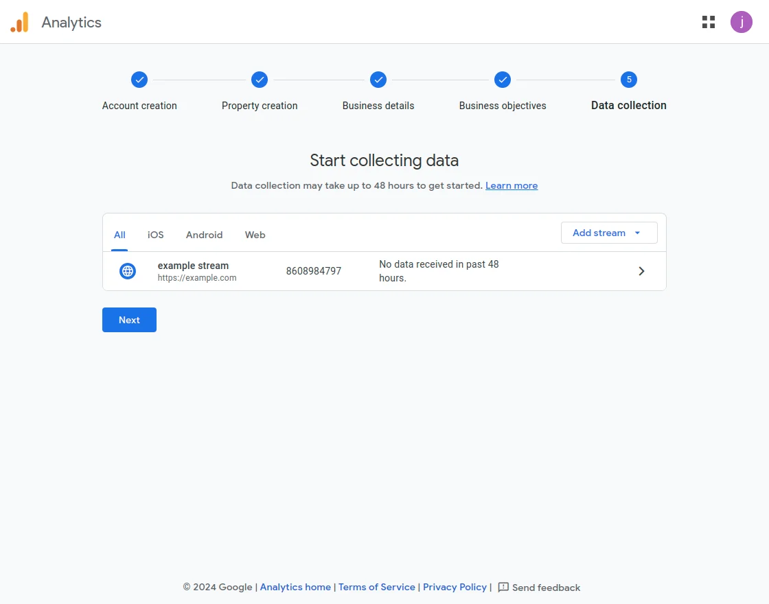The image size is (769, 604).
Task: Click the globe icon beside example stream
Action: click(127, 270)
